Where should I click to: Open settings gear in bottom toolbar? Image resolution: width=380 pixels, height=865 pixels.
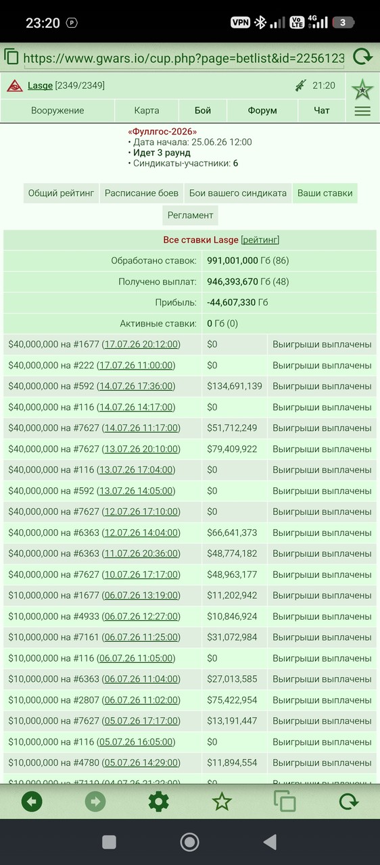158,802
